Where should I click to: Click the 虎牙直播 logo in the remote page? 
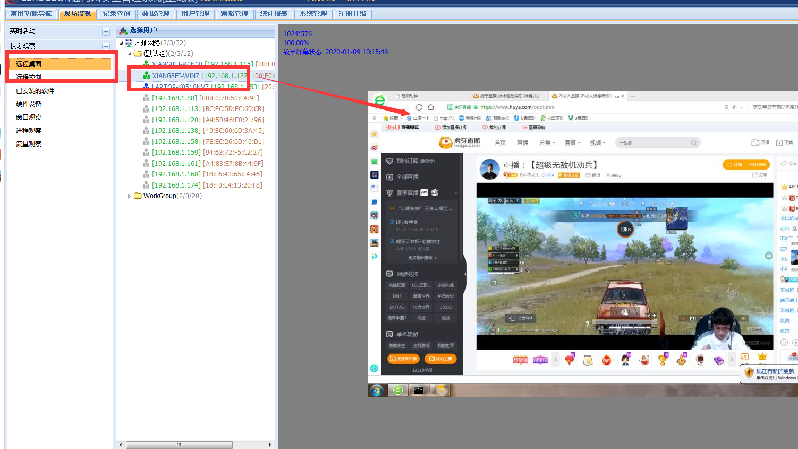tap(460, 142)
